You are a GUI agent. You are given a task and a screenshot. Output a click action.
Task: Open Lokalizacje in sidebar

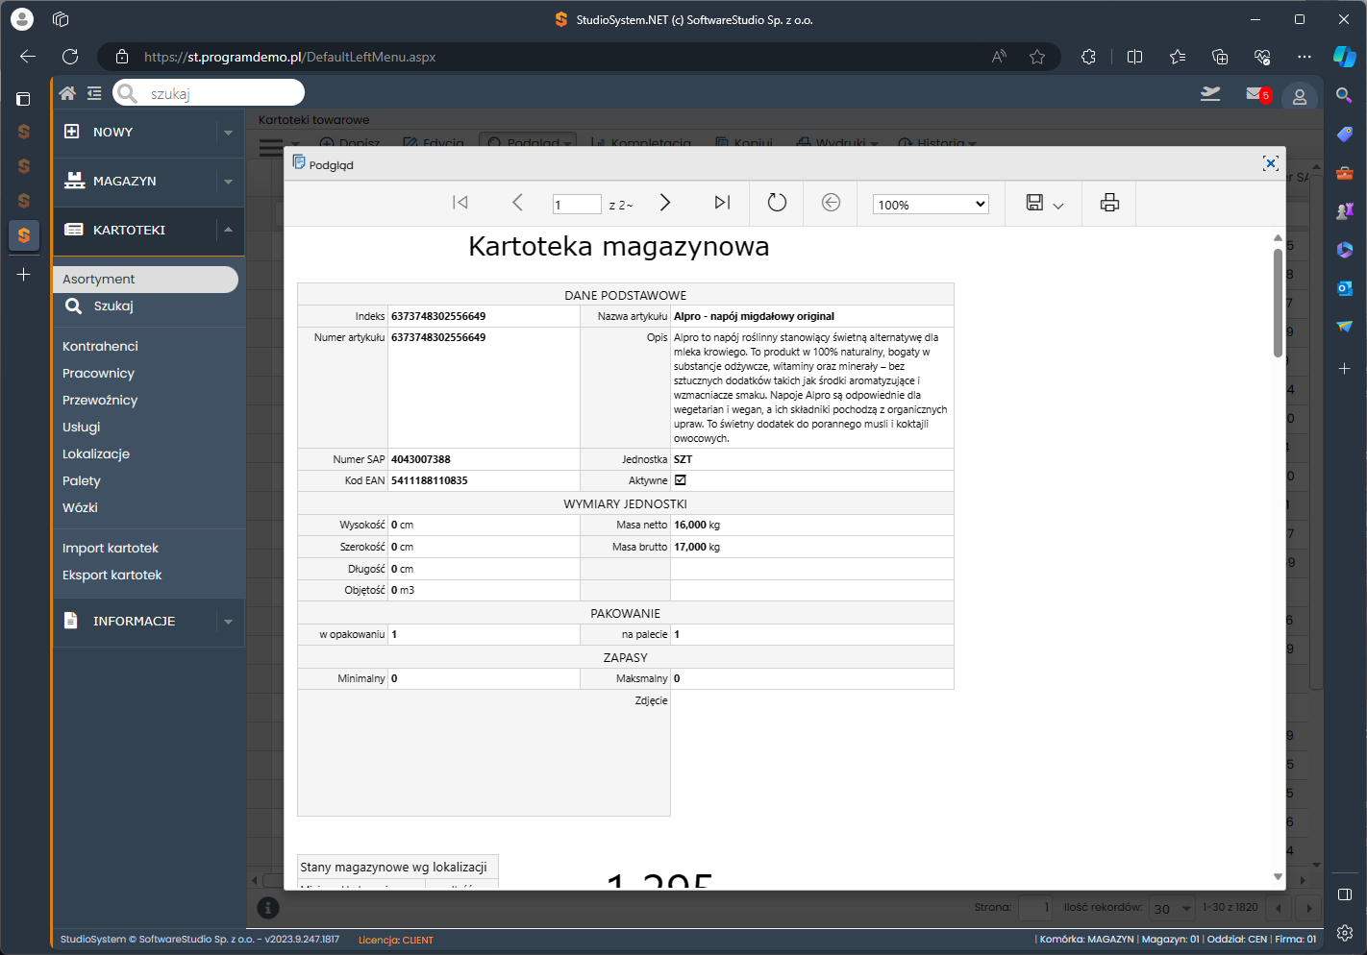click(96, 453)
